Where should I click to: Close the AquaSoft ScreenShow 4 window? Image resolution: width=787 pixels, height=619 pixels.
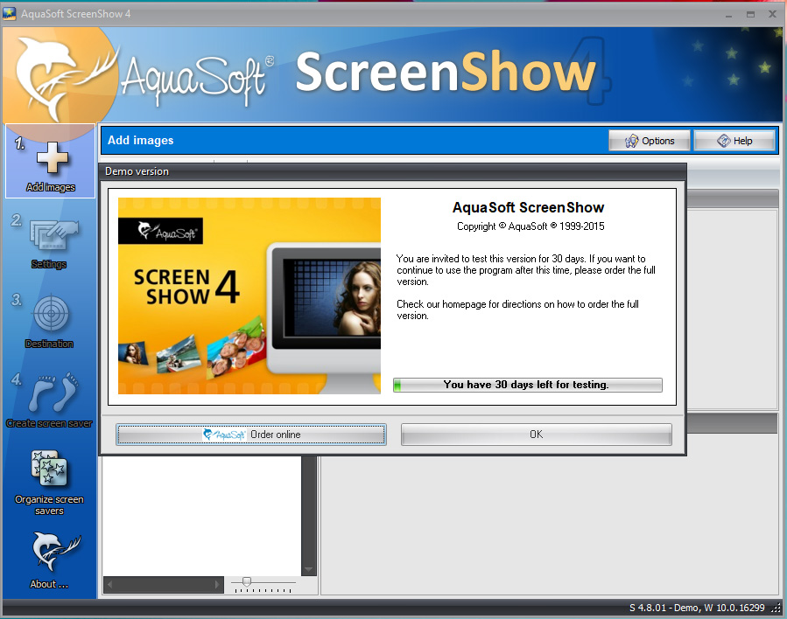tap(772, 14)
